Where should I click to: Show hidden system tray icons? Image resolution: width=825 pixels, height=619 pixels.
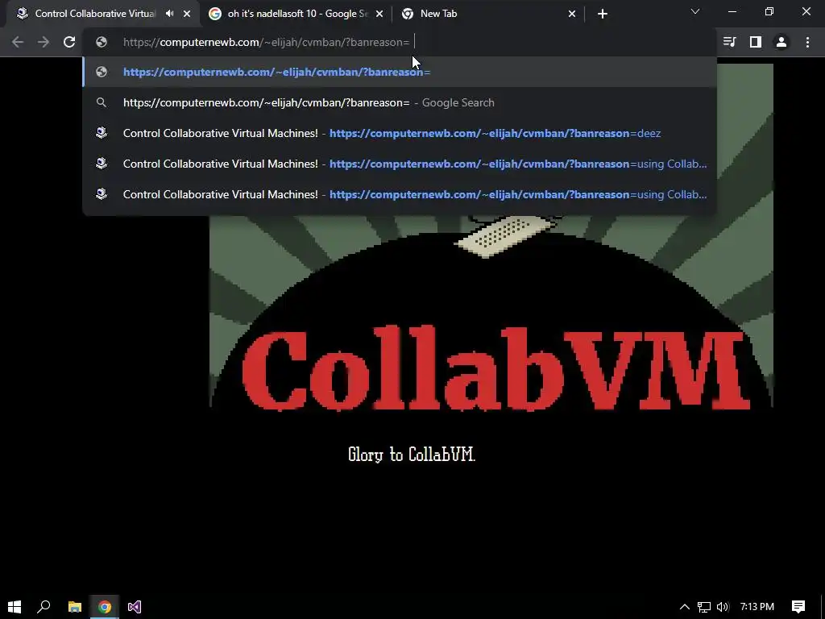685,607
